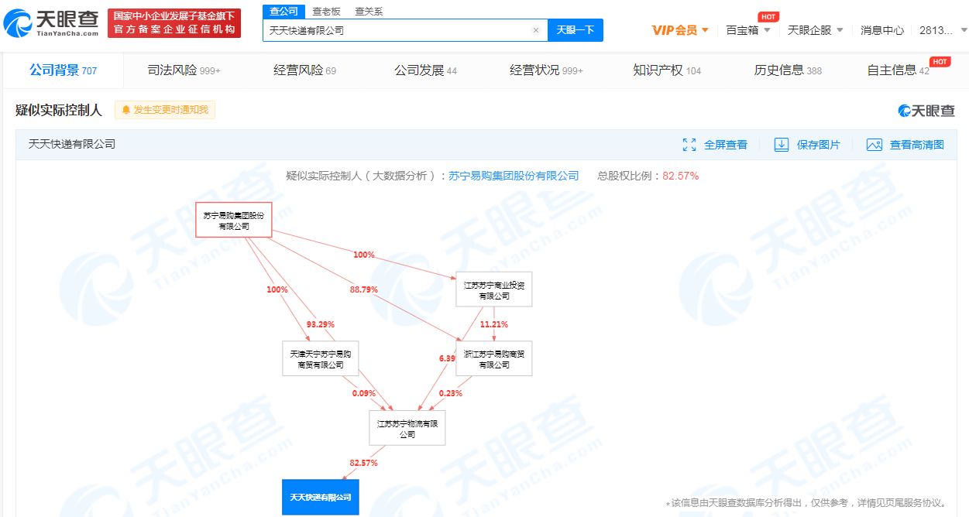Image resolution: width=969 pixels, height=517 pixels.
Task: Open the 历史信息 tab
Action: point(788,70)
